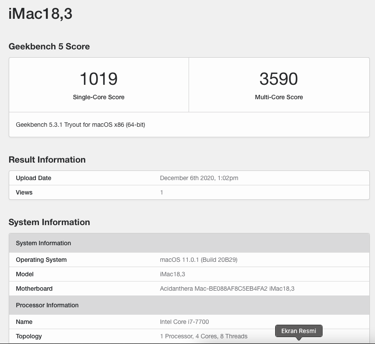Click the Ekran Resmi tooltip label
The height and width of the screenshot is (344, 375).
pos(298,331)
